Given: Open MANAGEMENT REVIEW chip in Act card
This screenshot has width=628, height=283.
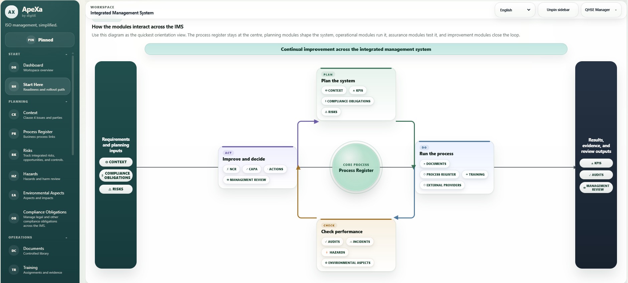Looking at the screenshot, I should pyautogui.click(x=246, y=180).
